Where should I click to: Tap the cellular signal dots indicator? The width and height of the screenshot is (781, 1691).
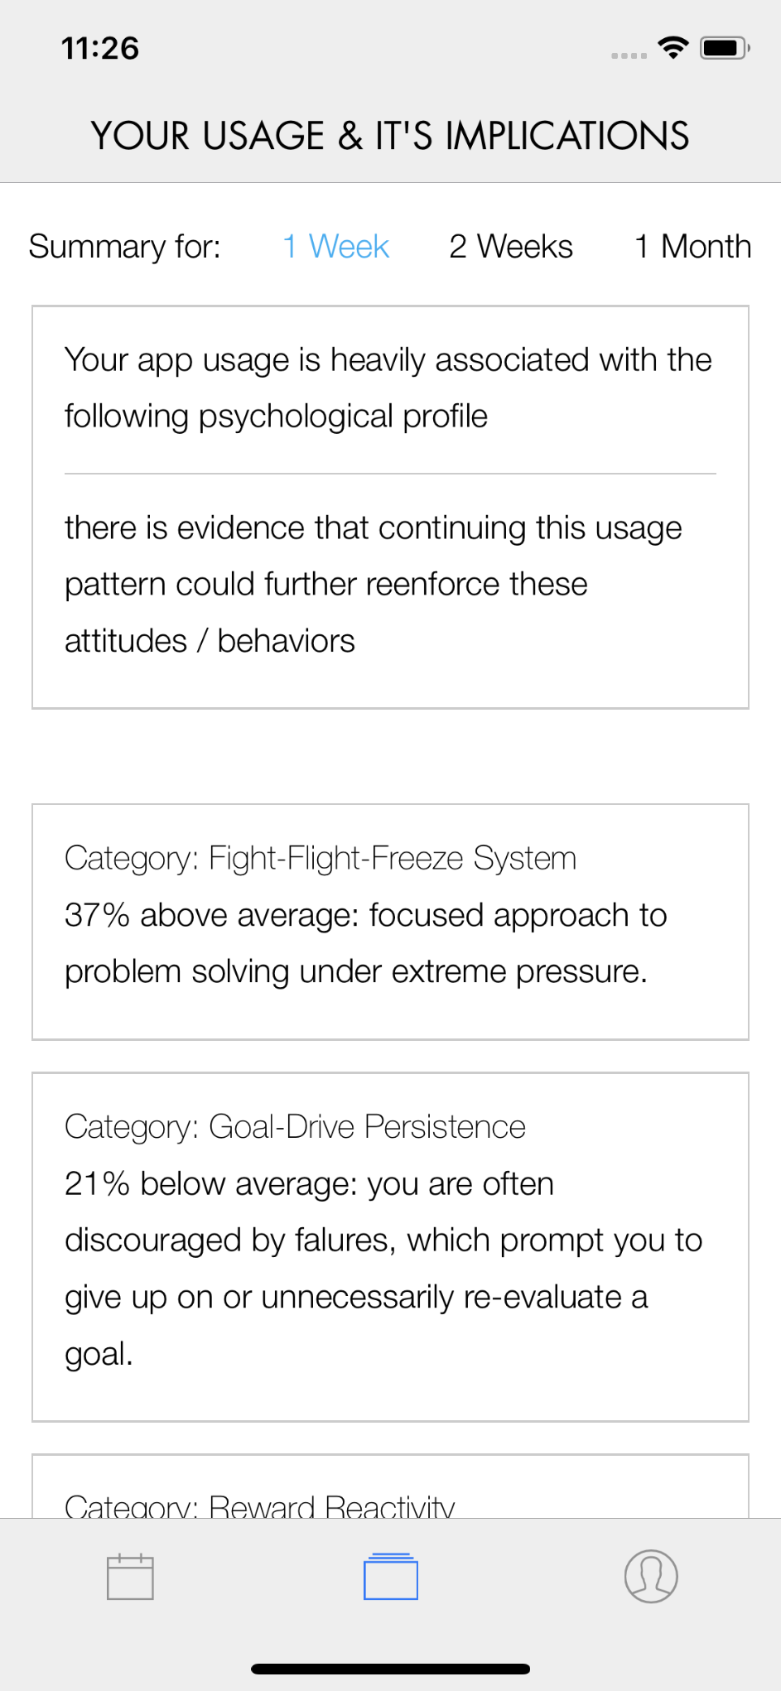coord(629,55)
